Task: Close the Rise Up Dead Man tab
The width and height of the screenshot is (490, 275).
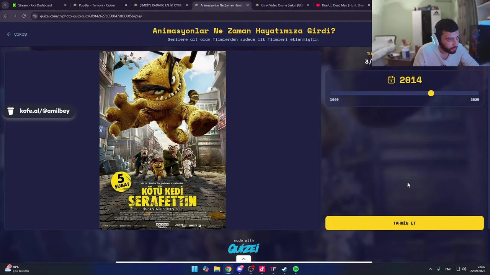Action: (369, 5)
